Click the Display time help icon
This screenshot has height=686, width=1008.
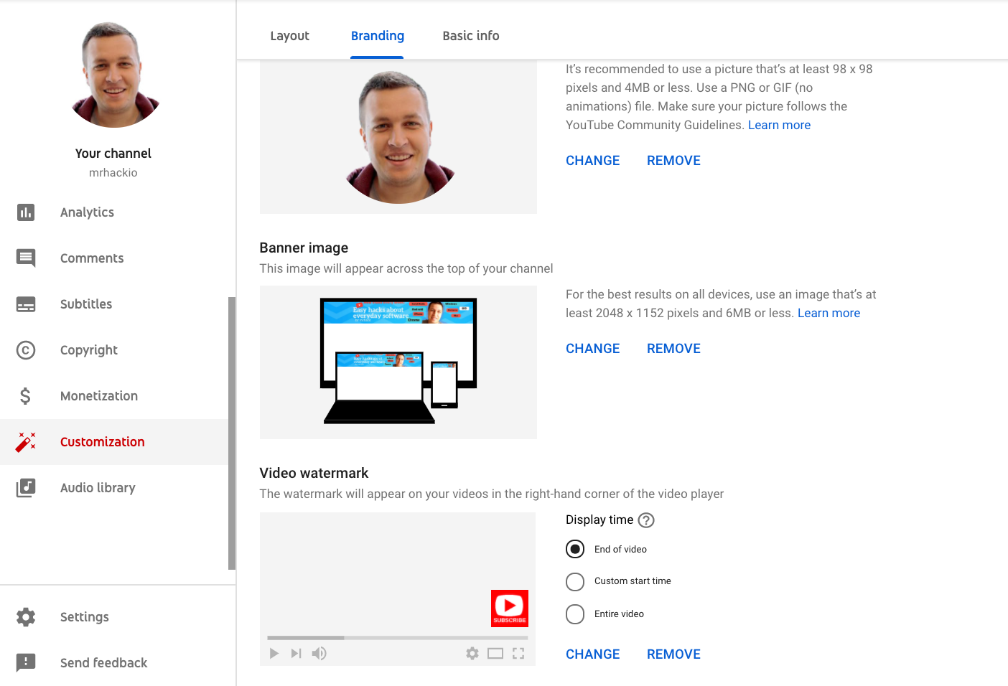pos(646,520)
